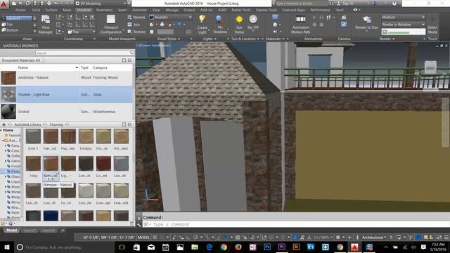Select the Frosted - Light Blue material row
The width and height of the screenshot is (450, 253).
(x=67, y=94)
